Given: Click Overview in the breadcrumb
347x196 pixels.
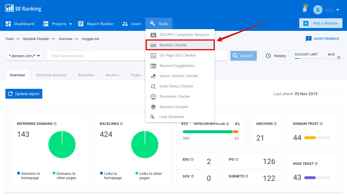Looking at the screenshot, I should tap(65, 39).
